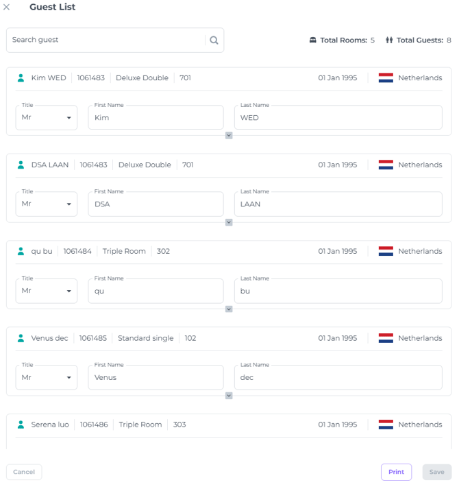This screenshot has width=459, height=489.
Task: Expand details under qu bu card
Action: coord(229,309)
